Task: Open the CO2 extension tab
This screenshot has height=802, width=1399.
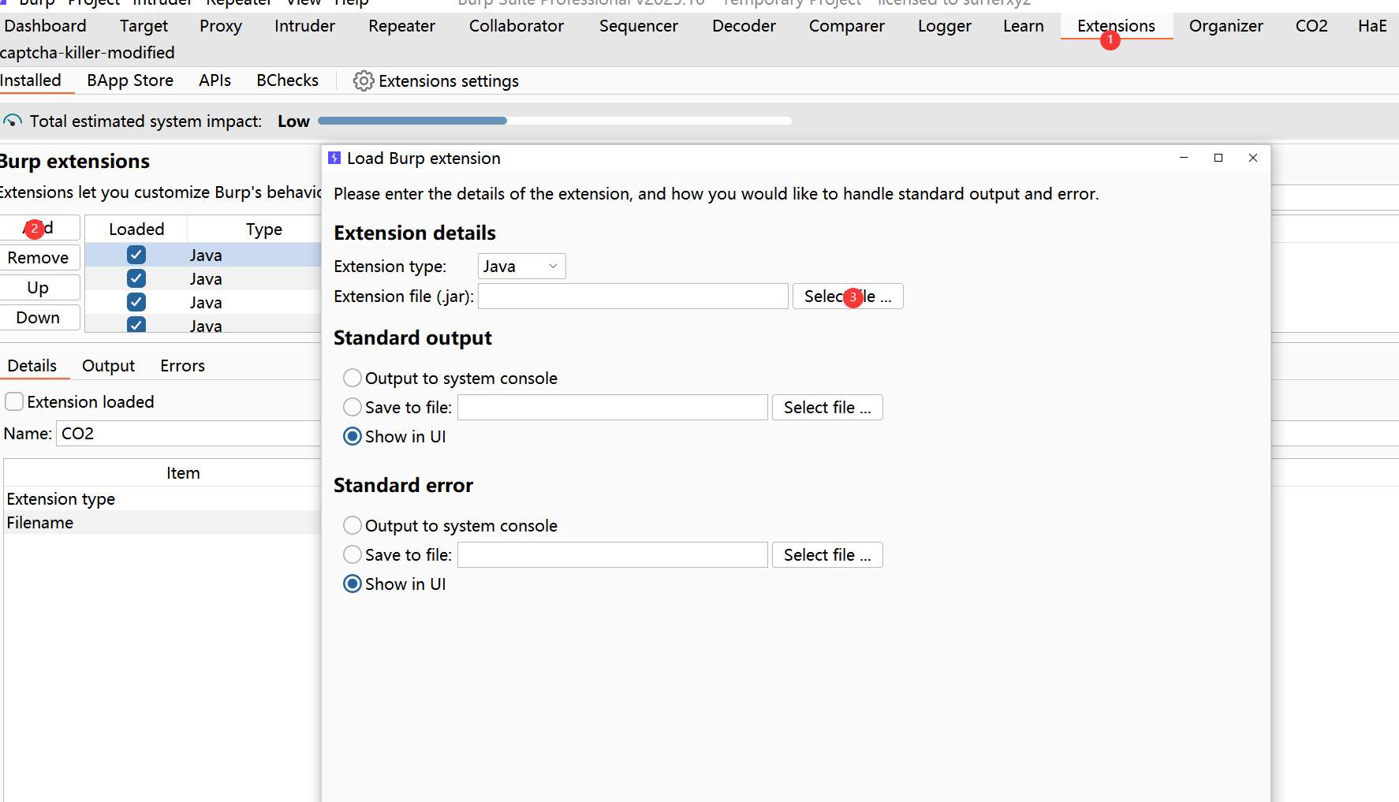Action: (1311, 26)
